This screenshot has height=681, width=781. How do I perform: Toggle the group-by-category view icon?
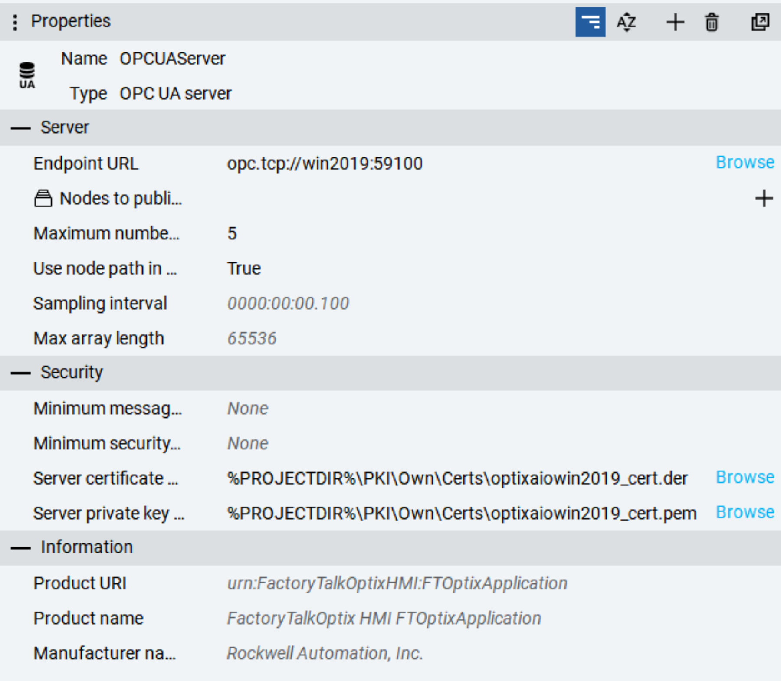pos(590,22)
